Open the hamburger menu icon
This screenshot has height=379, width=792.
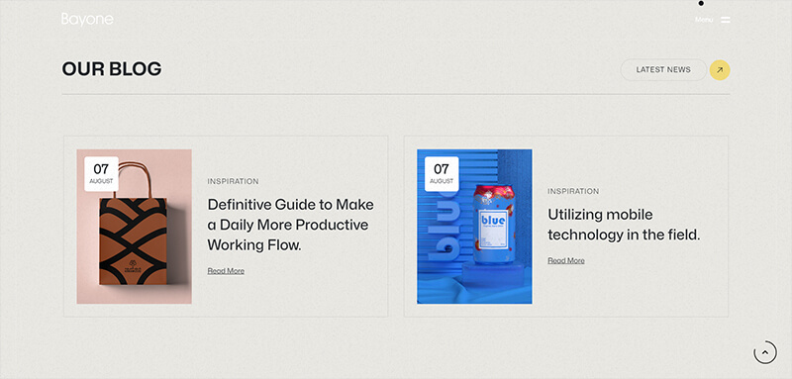pos(726,20)
